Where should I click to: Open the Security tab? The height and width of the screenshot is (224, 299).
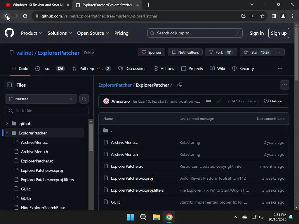click(x=243, y=69)
